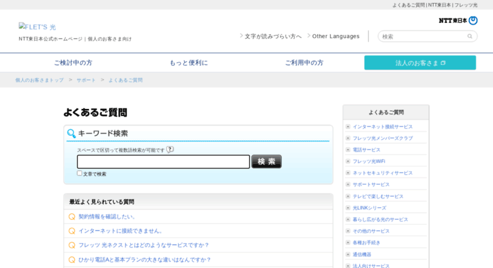The height and width of the screenshot is (268, 493).
Task: Click the magnifier icon in header search box
Action: [470, 36]
